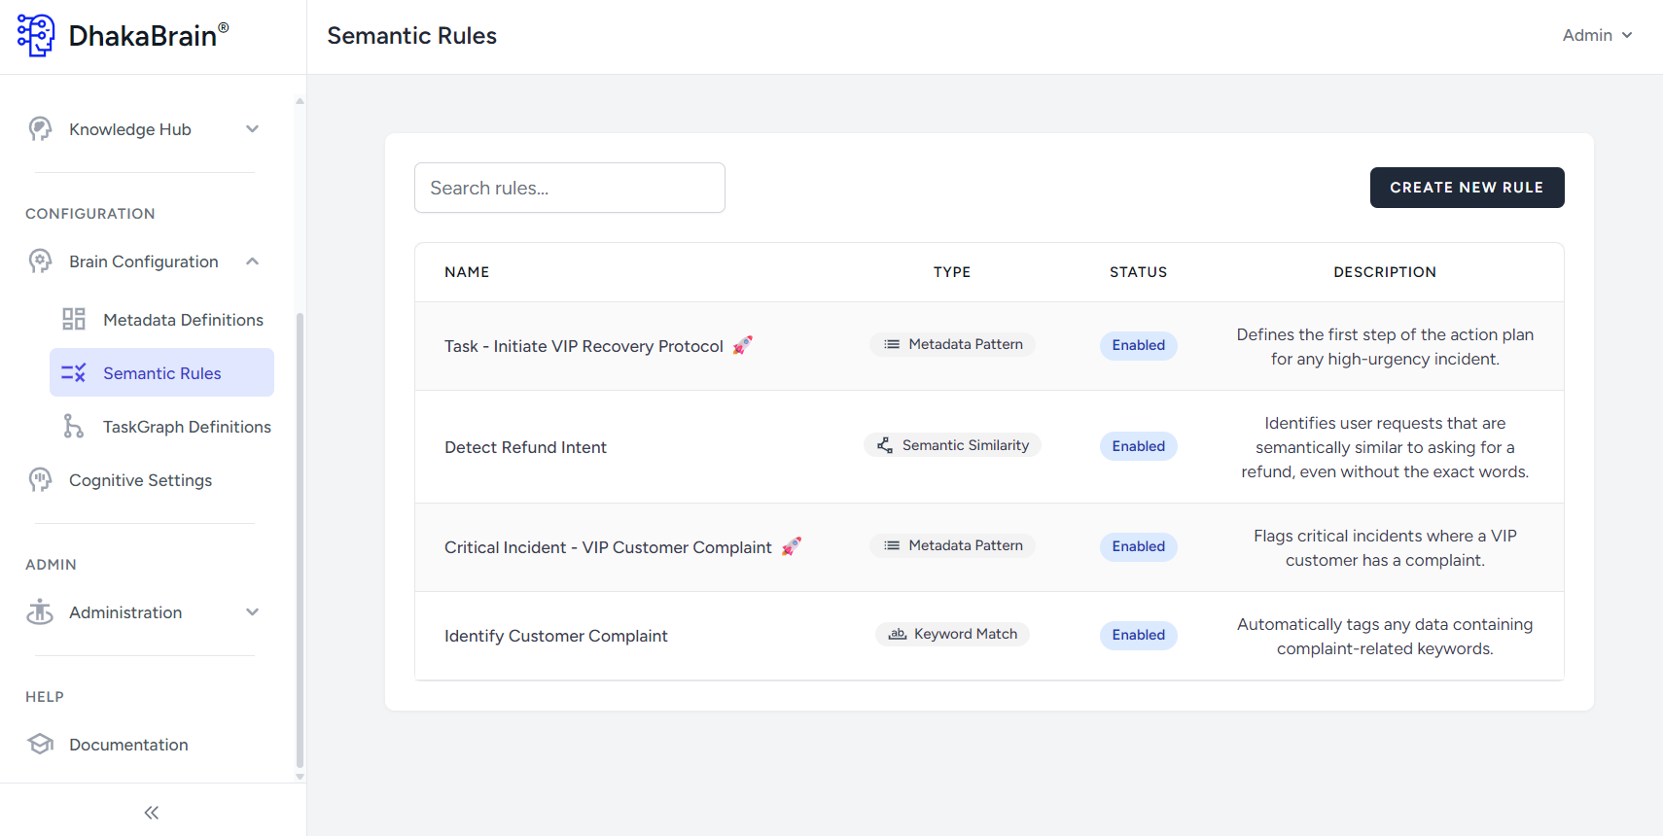Click description 'Automatically tags any data containing'
Image resolution: width=1663 pixels, height=836 pixels.
[1385, 624]
